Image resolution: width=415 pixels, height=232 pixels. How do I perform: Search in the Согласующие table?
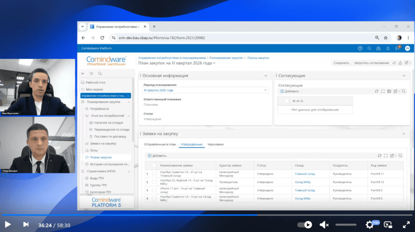404,91
